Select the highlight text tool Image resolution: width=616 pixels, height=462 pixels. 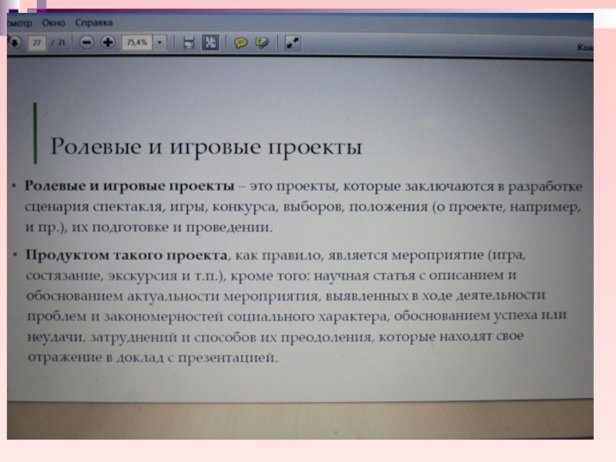tap(262, 43)
